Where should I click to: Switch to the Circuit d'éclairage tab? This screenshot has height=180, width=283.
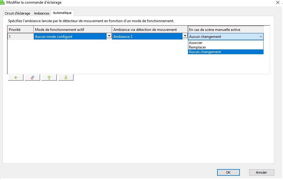[17, 13]
